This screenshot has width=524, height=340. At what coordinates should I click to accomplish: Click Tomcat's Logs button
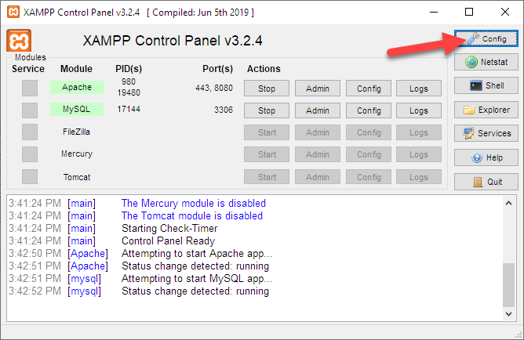419,177
